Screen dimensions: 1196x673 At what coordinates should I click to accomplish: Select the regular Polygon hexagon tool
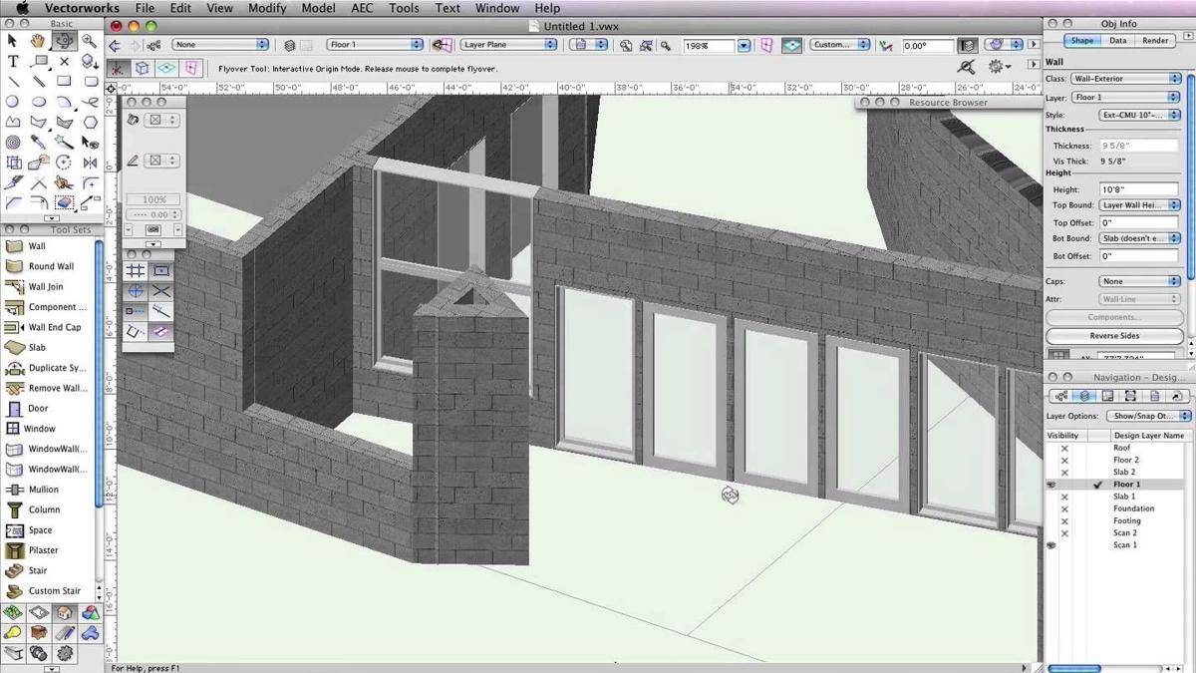pyautogui.click(x=90, y=122)
